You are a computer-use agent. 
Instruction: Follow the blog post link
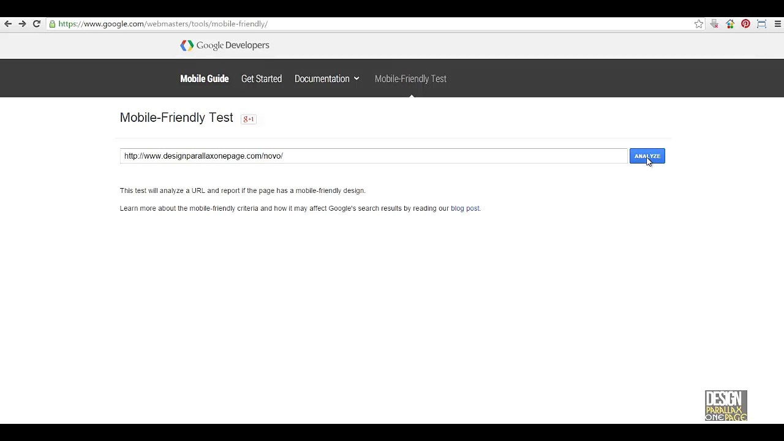coord(465,208)
